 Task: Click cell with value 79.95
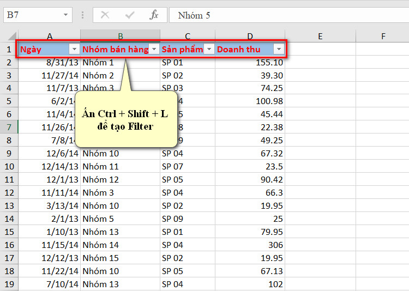[250, 232]
